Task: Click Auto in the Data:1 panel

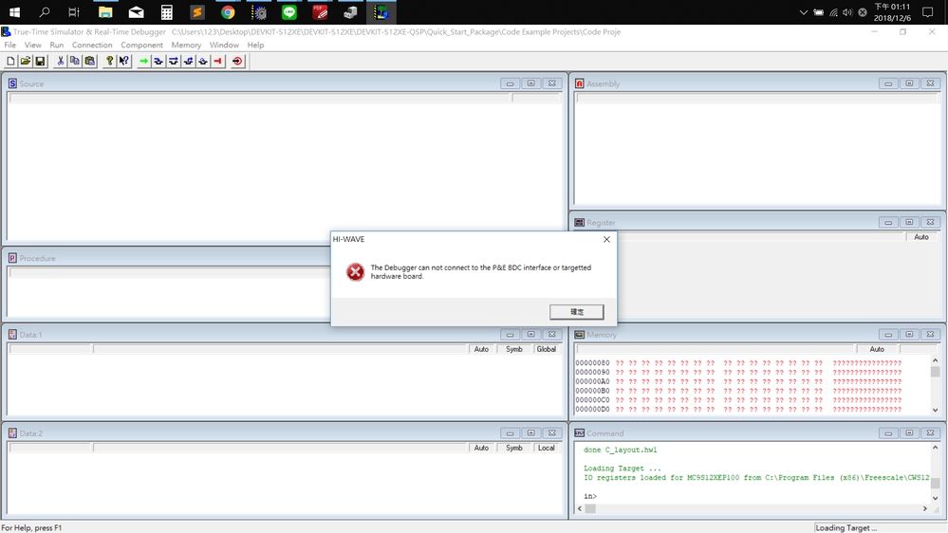Action: [x=481, y=349]
